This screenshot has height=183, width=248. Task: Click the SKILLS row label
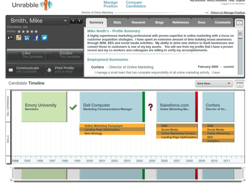pyautogui.click(x=8, y=139)
